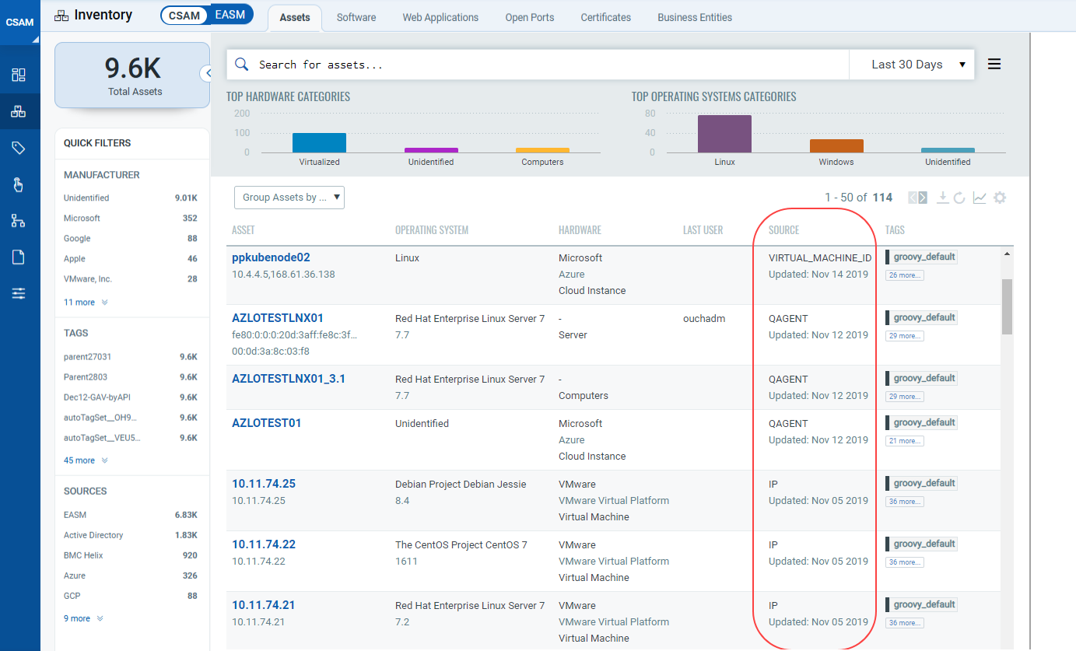Switch toggle to EASM view
1076x651 pixels.
point(230,15)
